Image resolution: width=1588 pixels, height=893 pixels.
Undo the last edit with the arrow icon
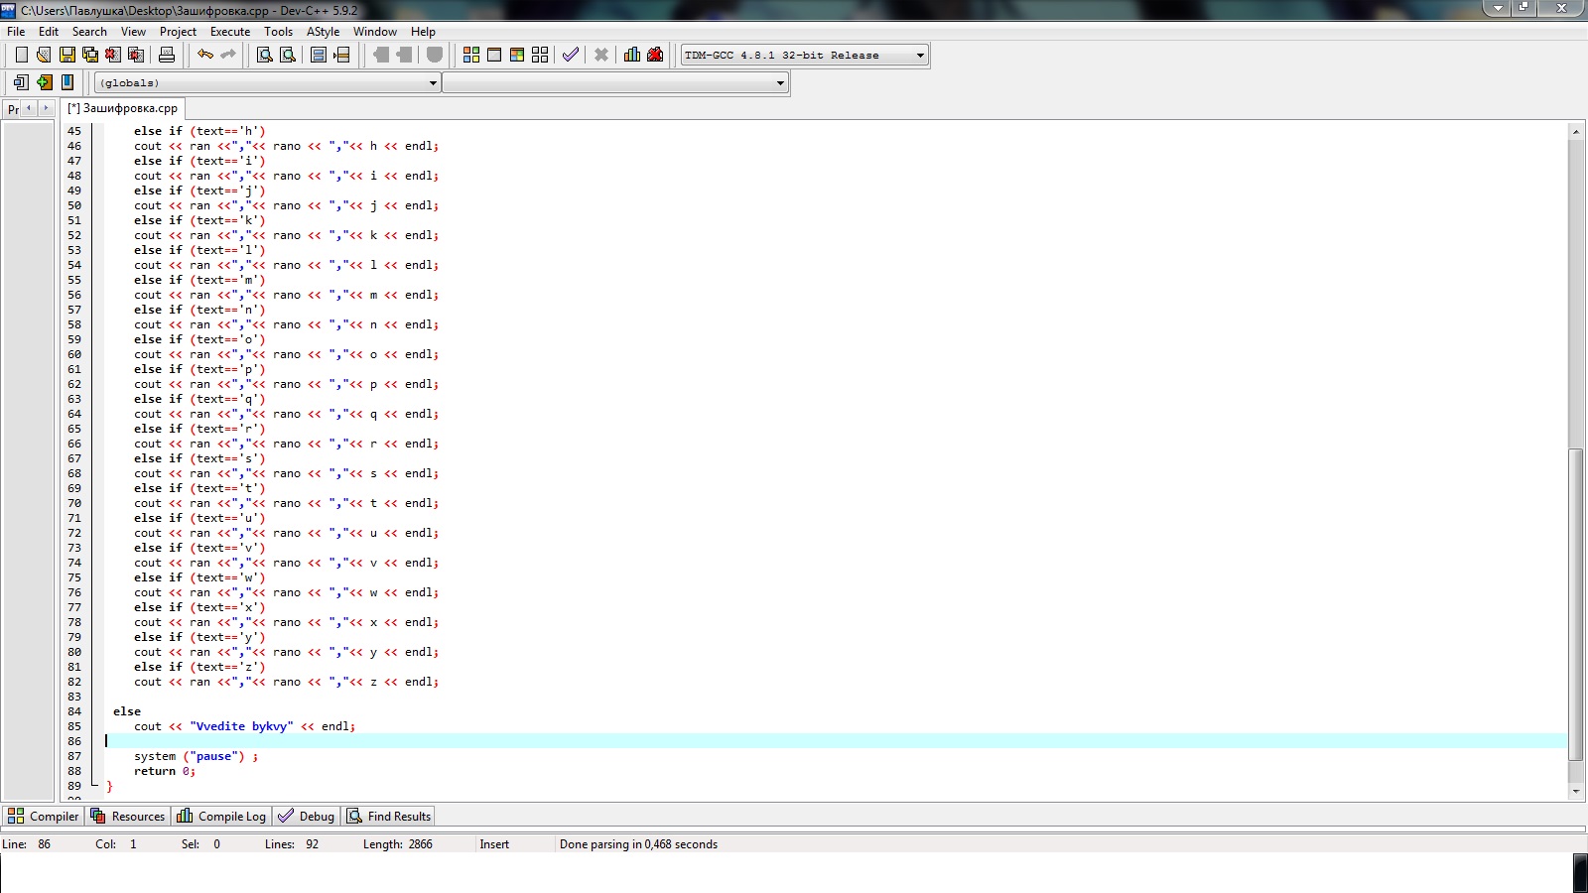click(x=205, y=55)
